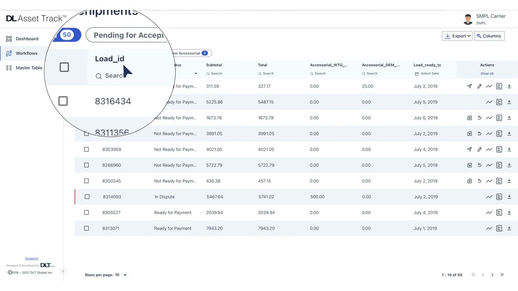Open the Load_ready_ts Select Date picker
Viewport: 518px width, 291px height.
pos(427,74)
